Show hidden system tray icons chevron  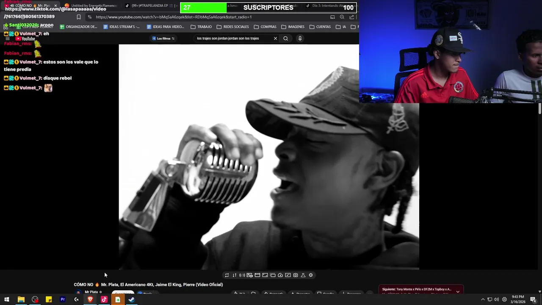(483, 299)
